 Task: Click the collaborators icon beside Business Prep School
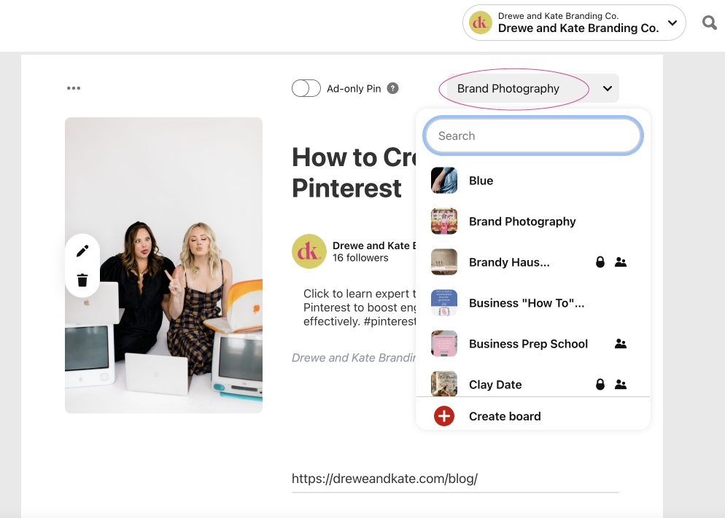[621, 344]
